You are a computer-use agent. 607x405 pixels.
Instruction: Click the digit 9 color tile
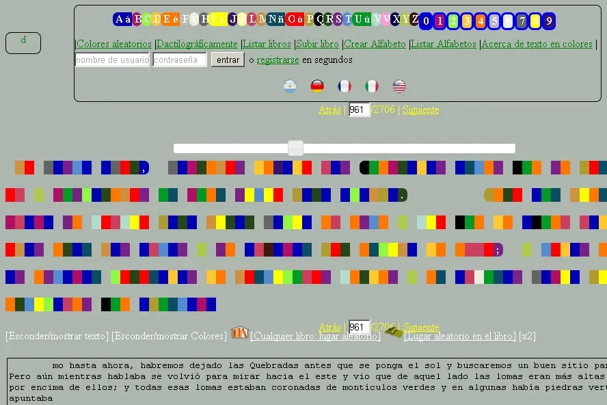[549, 21]
